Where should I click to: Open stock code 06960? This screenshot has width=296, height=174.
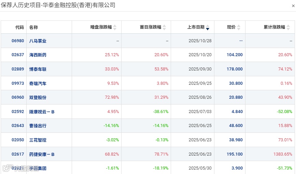(x=18, y=97)
